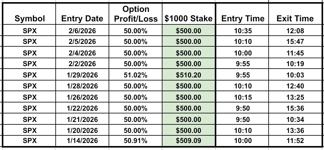Image resolution: width=324 pixels, height=150 pixels.
Task: Click the 10:35 entry time cell
Action: pyautogui.click(x=238, y=30)
